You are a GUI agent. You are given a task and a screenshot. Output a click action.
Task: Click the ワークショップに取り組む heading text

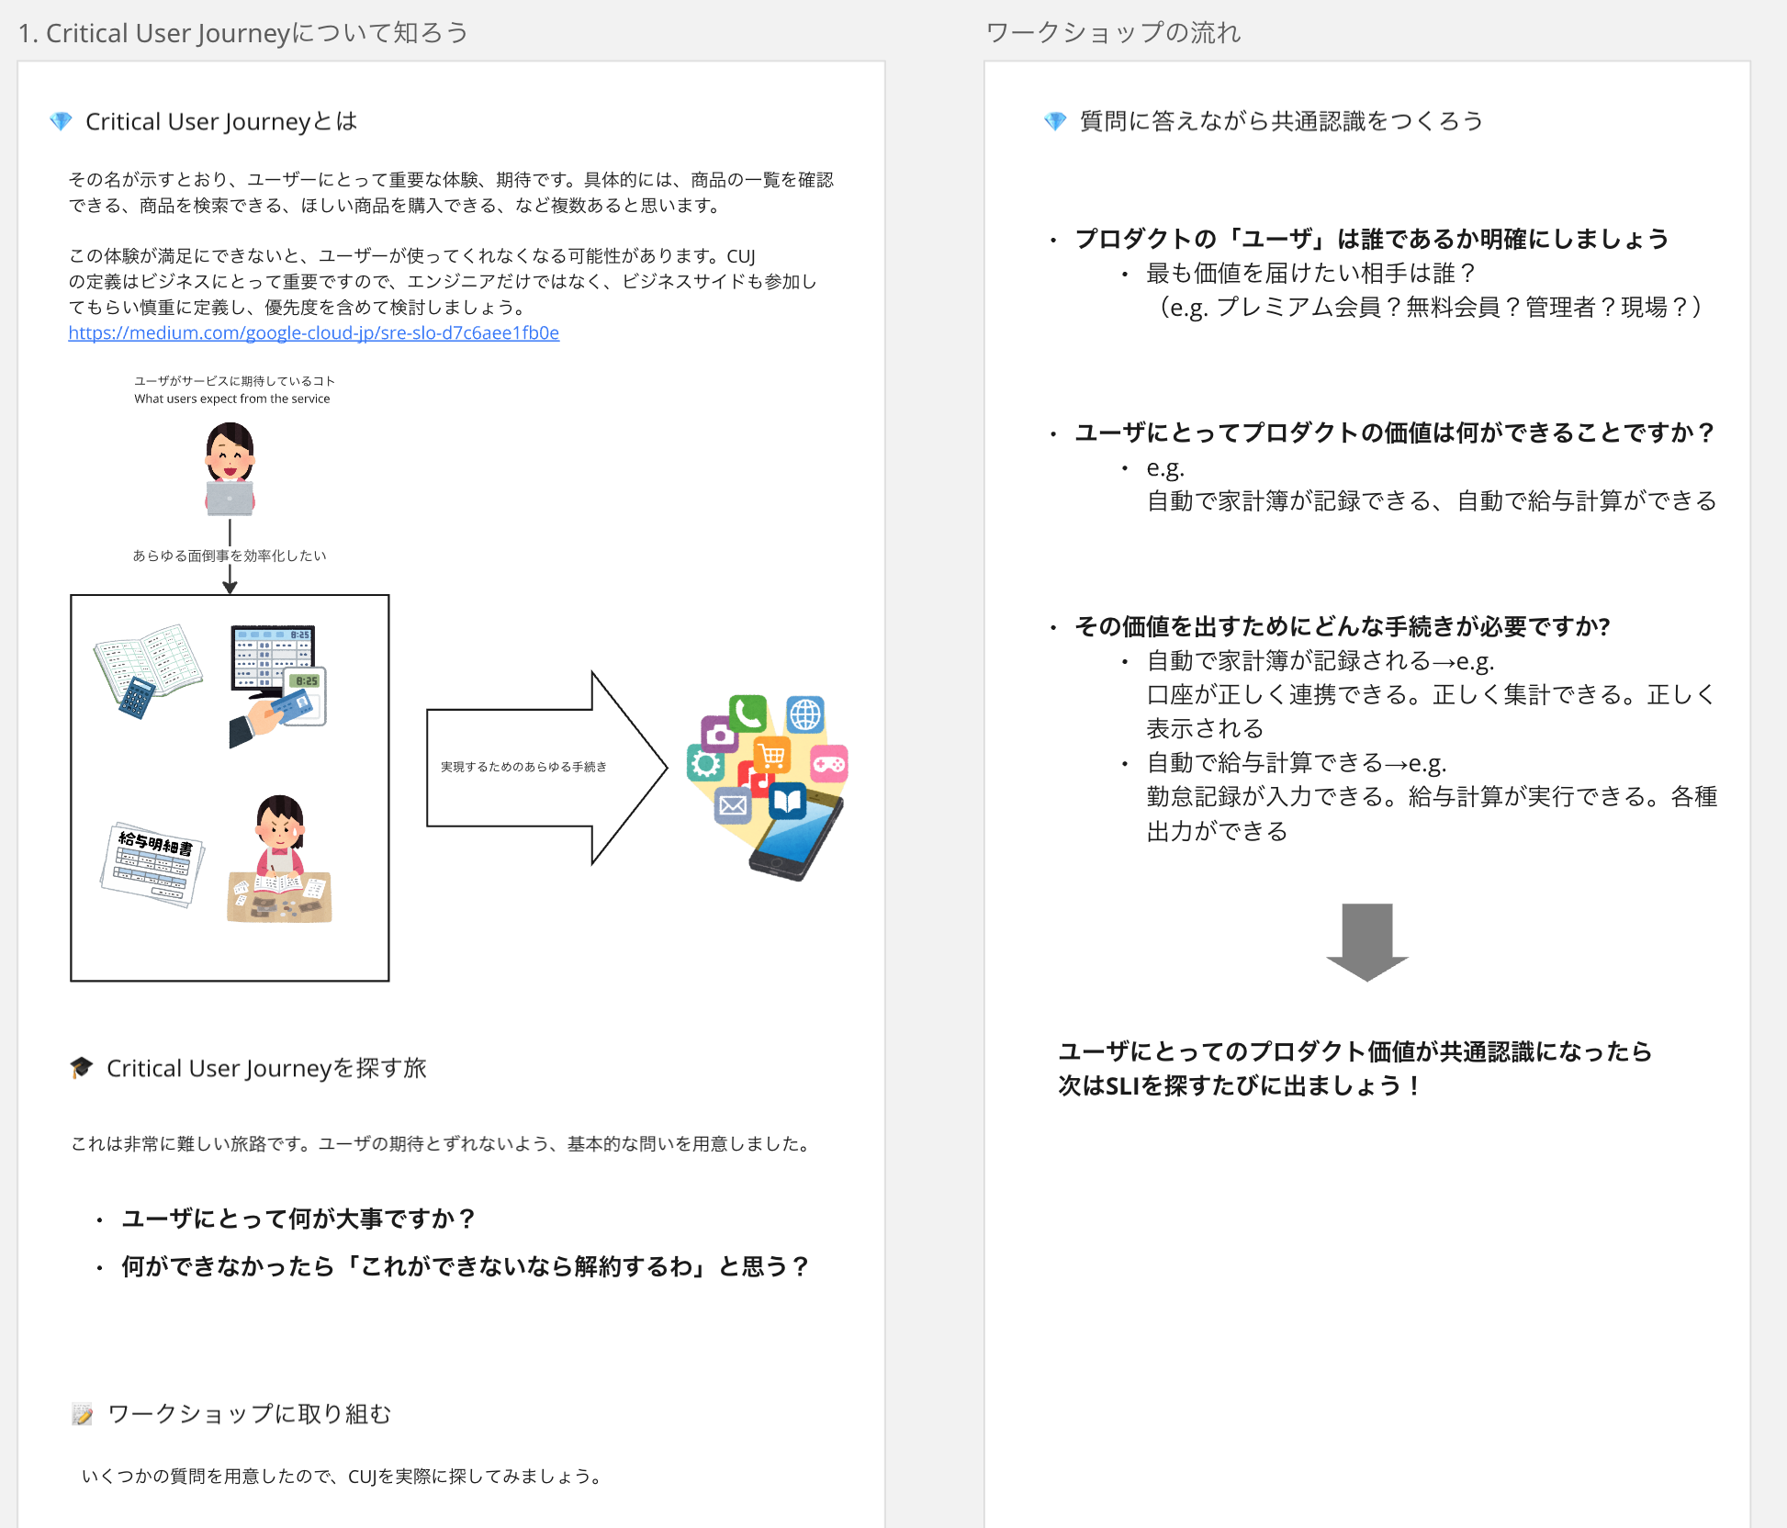coord(250,1414)
